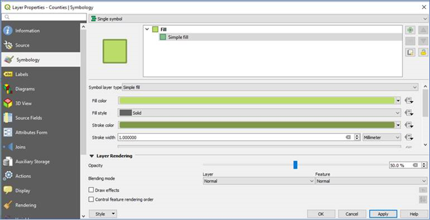Open data-defined override for Stroke width
430x220 pixels.
[409, 137]
